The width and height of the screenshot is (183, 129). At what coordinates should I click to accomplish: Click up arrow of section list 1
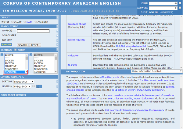(27, 55)
